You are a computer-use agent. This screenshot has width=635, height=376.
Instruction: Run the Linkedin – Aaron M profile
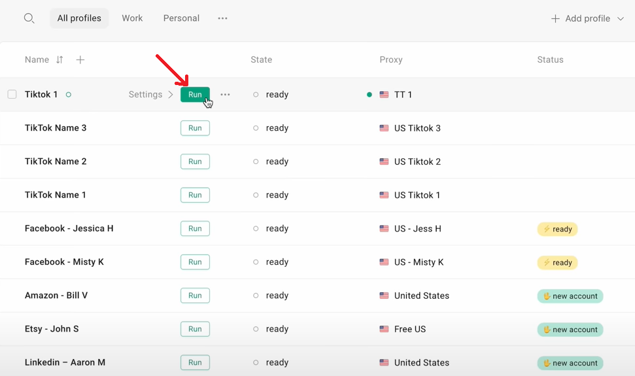coord(195,363)
